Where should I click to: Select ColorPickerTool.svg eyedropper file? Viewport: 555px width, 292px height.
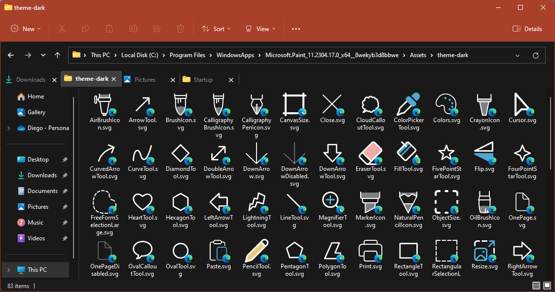tap(408, 112)
